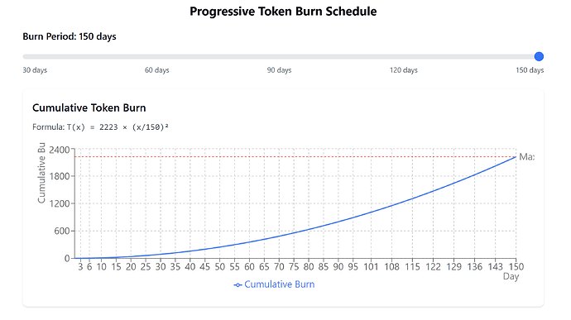The width and height of the screenshot is (571, 320).
Task: Click the blue slider thumb at 150 days
Action: (539, 56)
